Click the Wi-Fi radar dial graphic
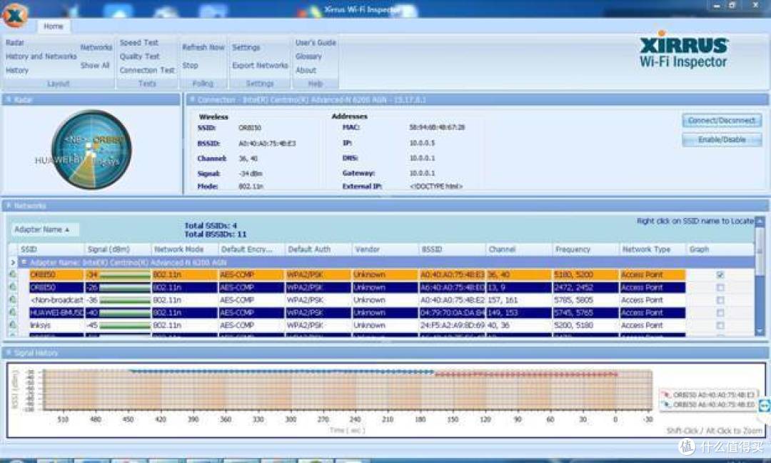 tap(91, 149)
